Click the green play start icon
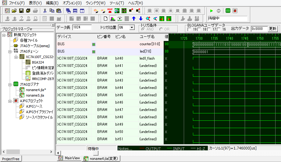Image resolution: width=281 pixels, height=162 pixels. tap(211, 11)
